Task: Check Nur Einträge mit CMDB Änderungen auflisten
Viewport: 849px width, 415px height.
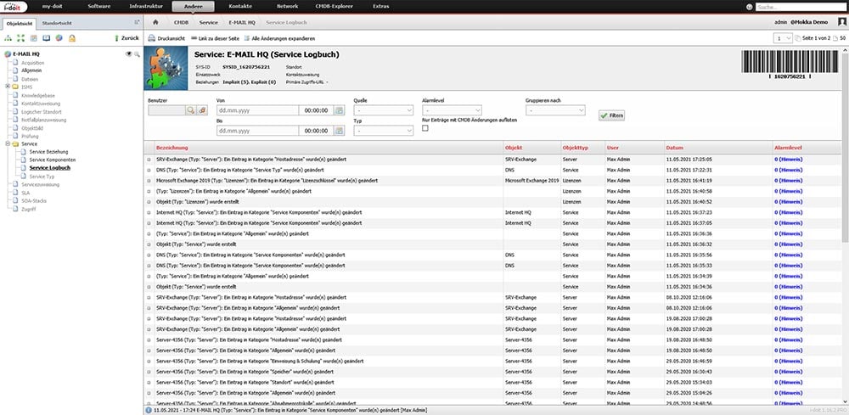Action: tap(425, 128)
